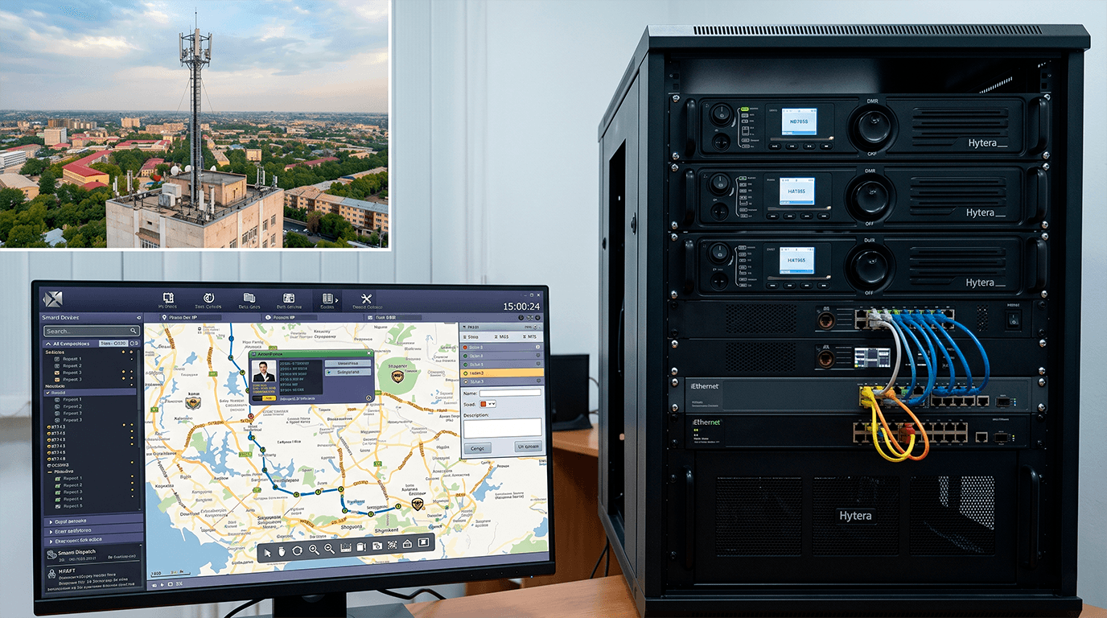Select the row with the red status dot
The height and width of the screenshot is (618, 1107).
pyautogui.click(x=501, y=347)
